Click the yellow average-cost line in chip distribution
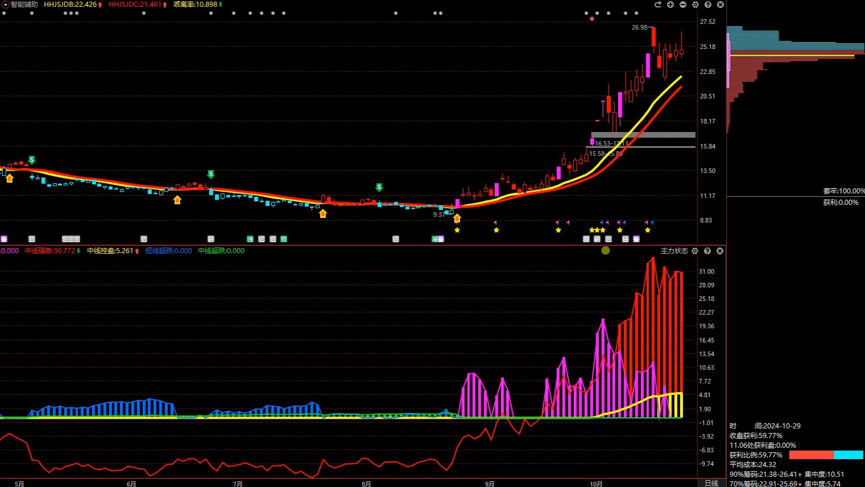This screenshot has width=865, height=487. coord(792,55)
